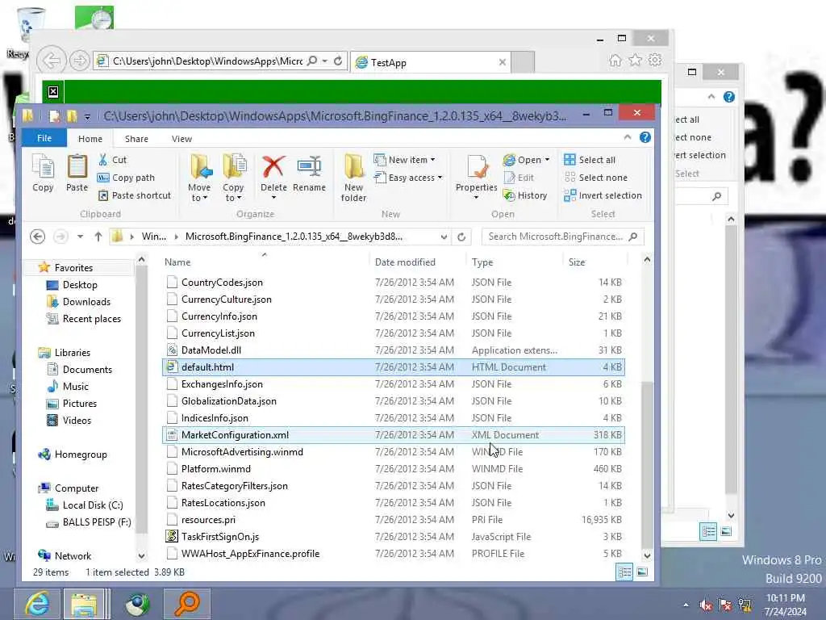The image size is (826, 620).
Task: Click the Cut scissors command
Action: point(113,160)
